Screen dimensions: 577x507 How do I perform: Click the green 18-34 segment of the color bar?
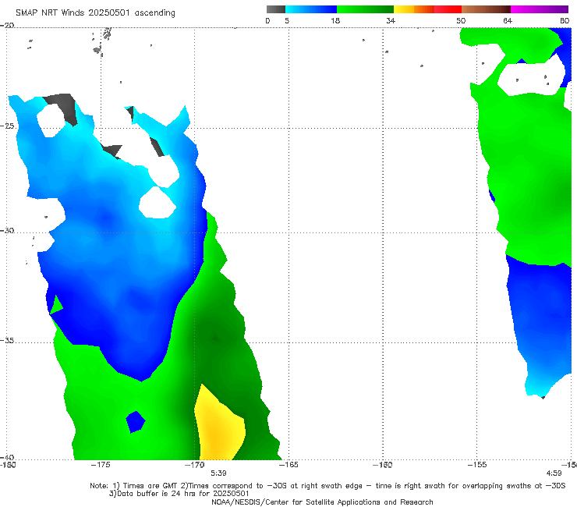[365, 9]
